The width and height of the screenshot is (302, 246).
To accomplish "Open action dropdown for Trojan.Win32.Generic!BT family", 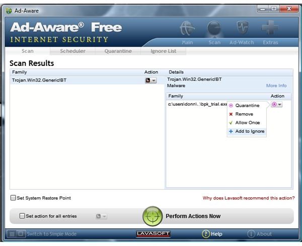I will [x=150, y=80].
